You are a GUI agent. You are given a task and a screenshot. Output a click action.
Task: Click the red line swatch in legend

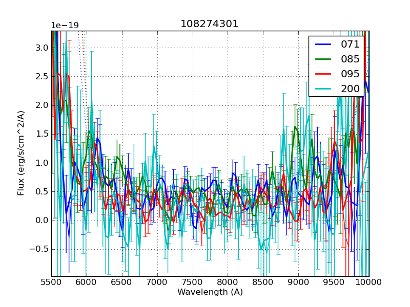pos(323,74)
